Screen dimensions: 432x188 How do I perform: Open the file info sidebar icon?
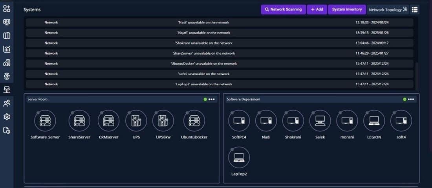click(7, 130)
